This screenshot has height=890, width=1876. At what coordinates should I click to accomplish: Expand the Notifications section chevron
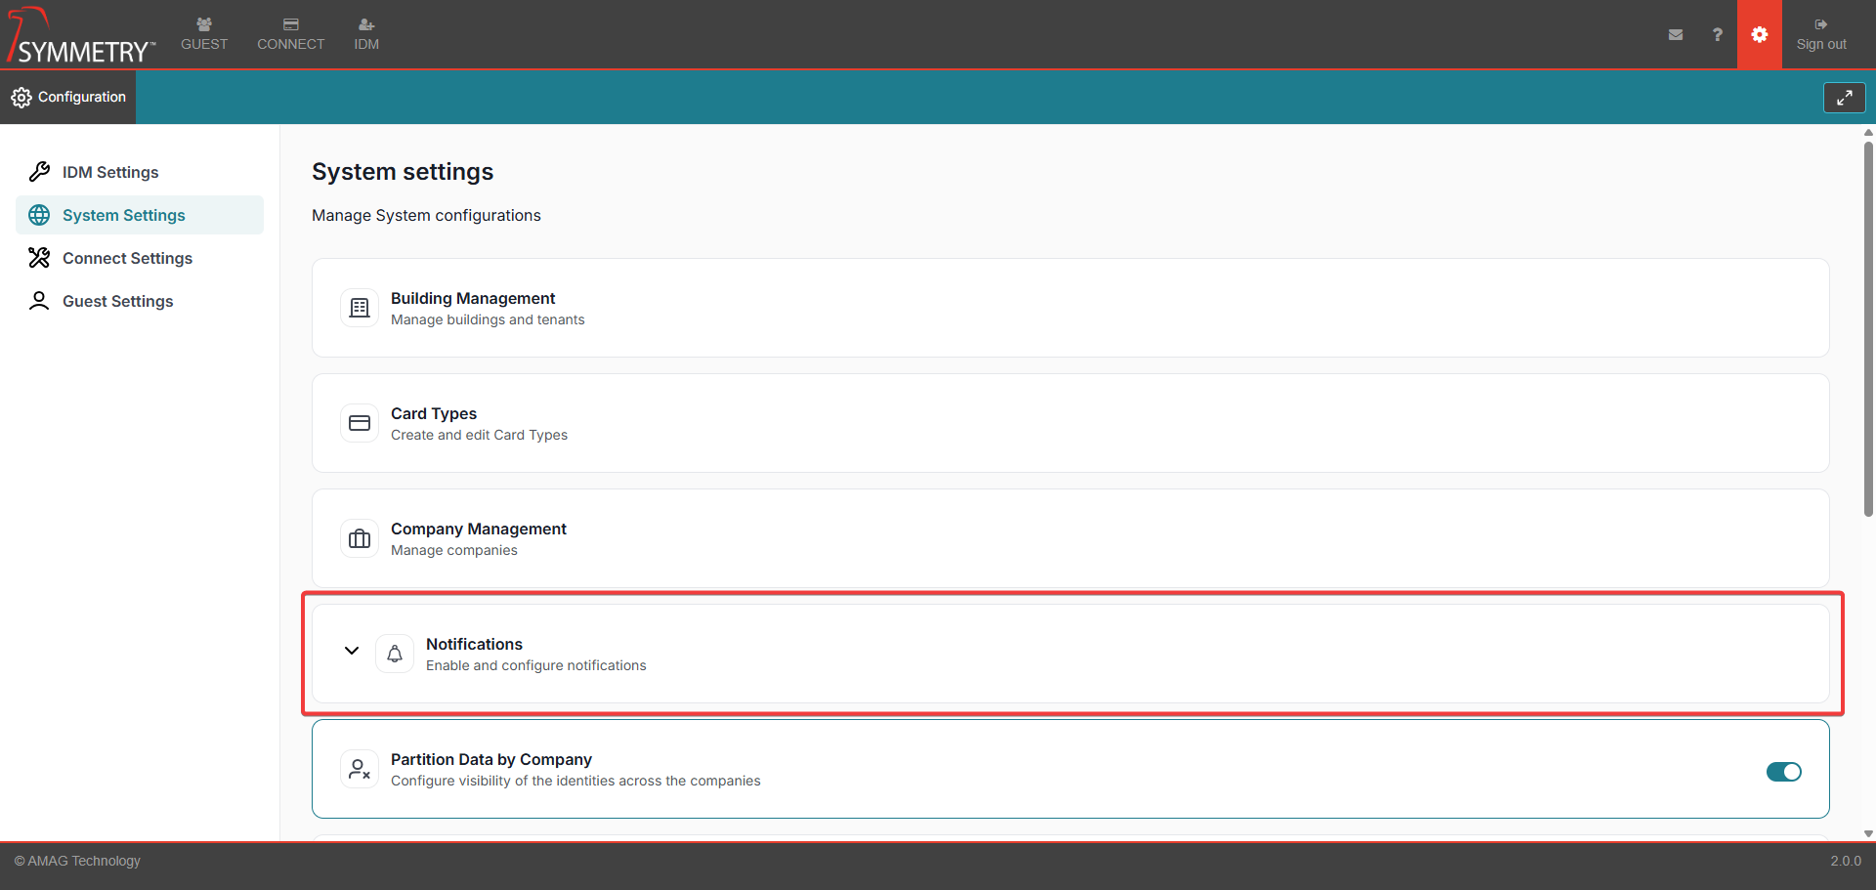click(x=352, y=651)
